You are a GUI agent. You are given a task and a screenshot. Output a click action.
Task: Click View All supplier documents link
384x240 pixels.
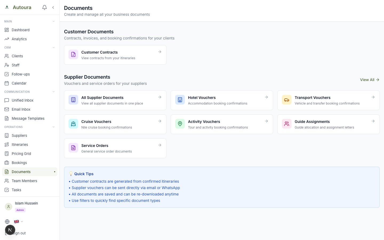pos(370,80)
